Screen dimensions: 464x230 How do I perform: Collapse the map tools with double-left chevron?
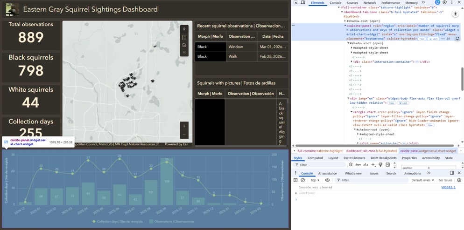point(184,52)
